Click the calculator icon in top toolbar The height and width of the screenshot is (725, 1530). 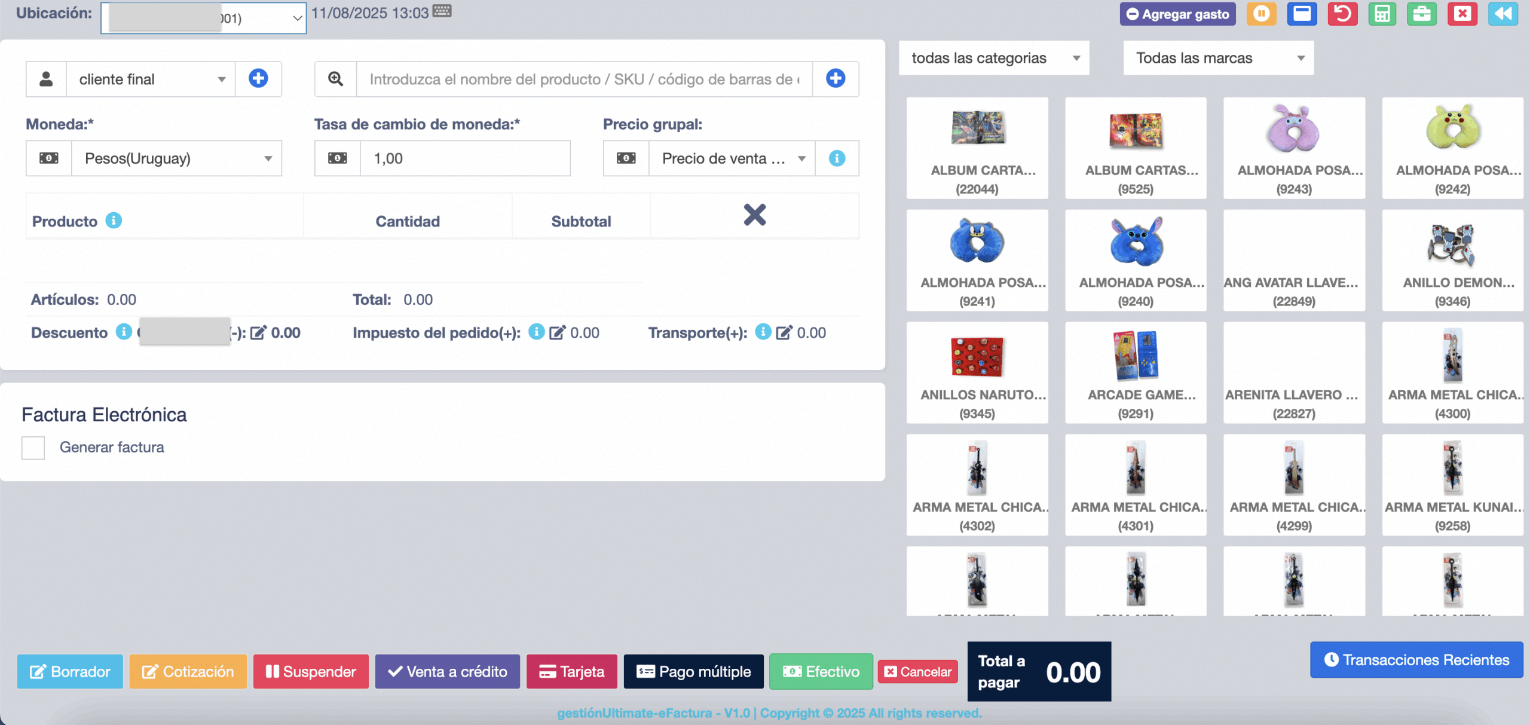[x=1382, y=14]
